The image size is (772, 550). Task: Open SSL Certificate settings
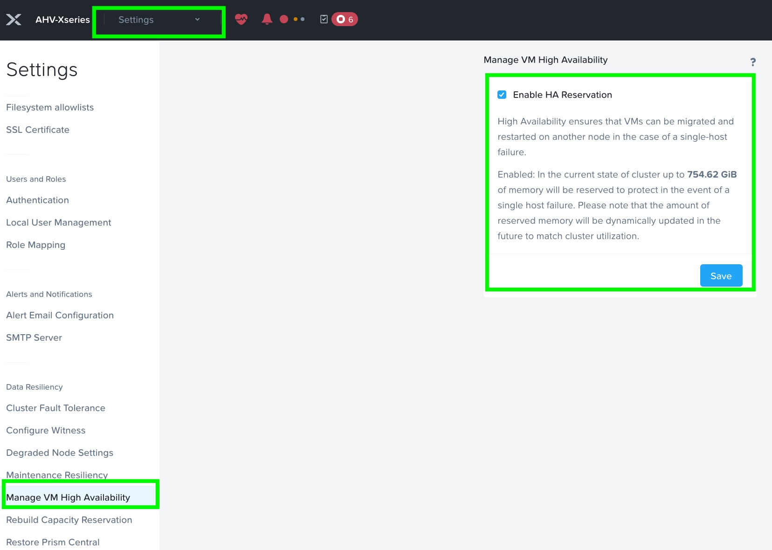[x=38, y=130]
